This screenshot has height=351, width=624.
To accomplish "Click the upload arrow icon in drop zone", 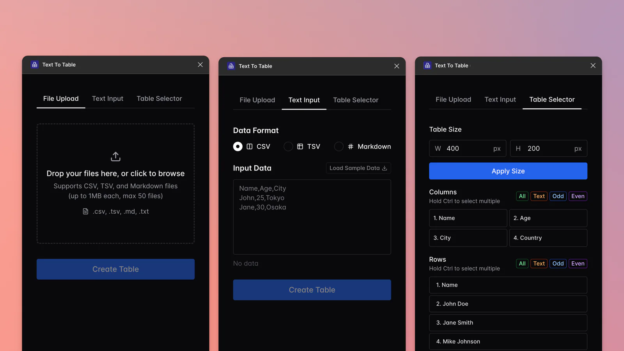I will [x=115, y=156].
